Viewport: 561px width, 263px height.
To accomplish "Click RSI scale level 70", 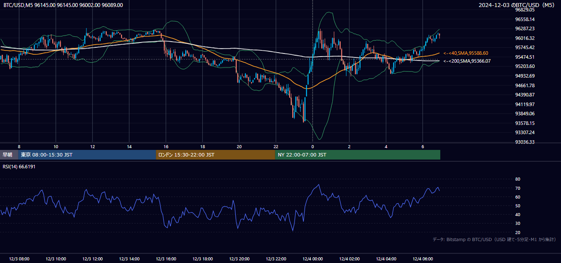I will (x=518, y=188).
